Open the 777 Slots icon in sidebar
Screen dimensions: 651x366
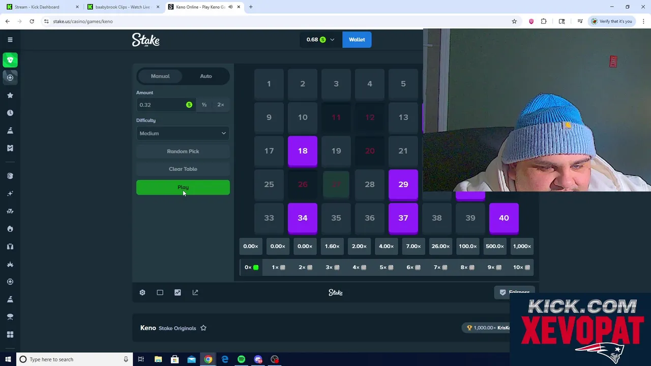(x=10, y=211)
